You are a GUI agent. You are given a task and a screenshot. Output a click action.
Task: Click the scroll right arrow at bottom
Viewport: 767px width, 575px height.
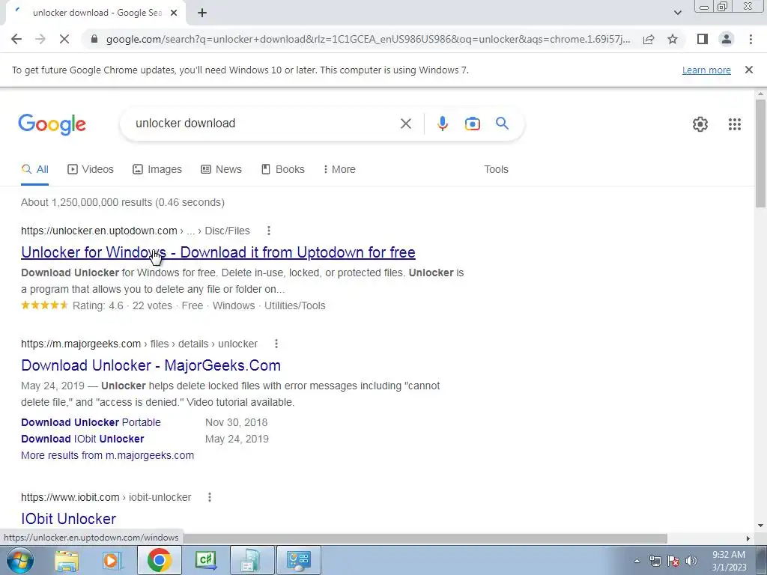click(x=748, y=538)
